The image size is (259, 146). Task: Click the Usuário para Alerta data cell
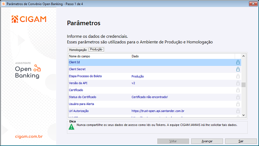click(x=183, y=104)
